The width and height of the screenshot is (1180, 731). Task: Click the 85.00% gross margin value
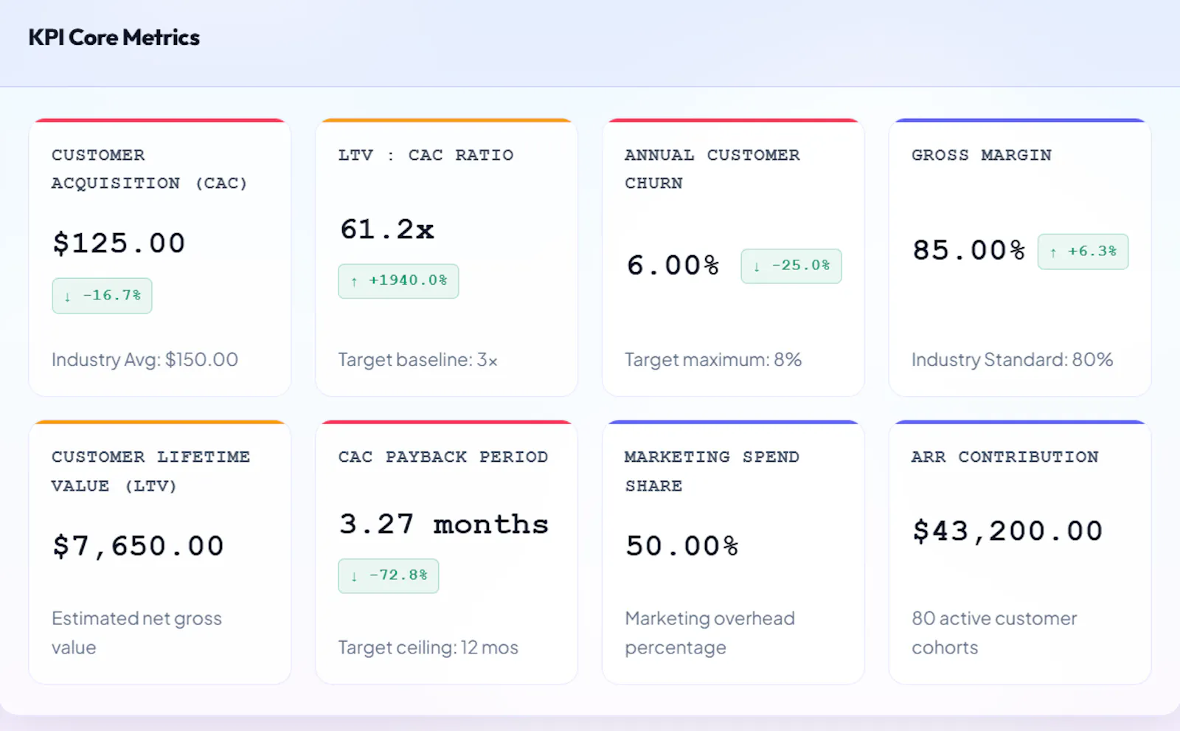pos(968,251)
